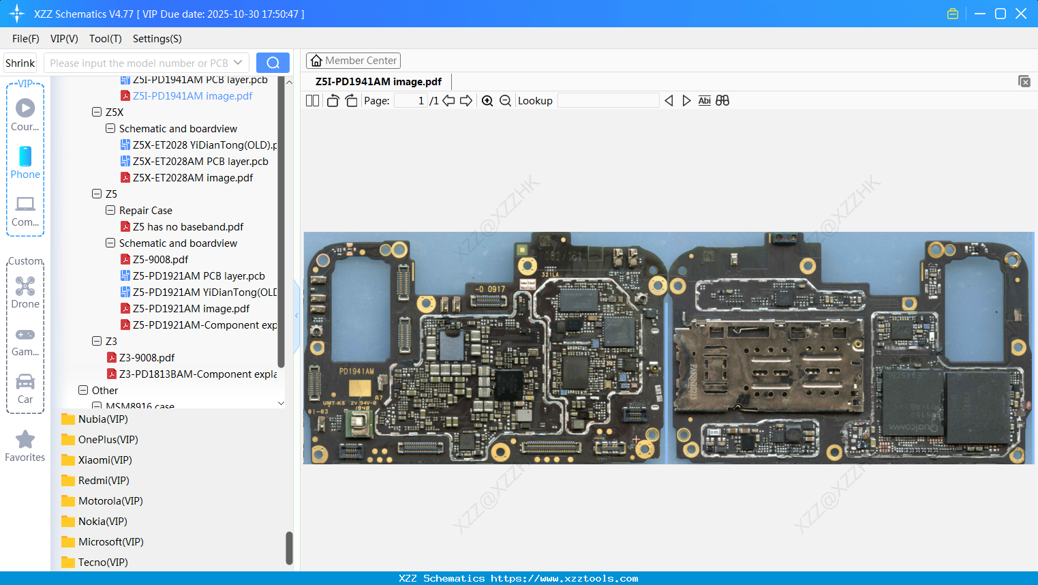This screenshot has height=585, width=1038.
Task: Rotate the page clockwise
Action: (351, 101)
